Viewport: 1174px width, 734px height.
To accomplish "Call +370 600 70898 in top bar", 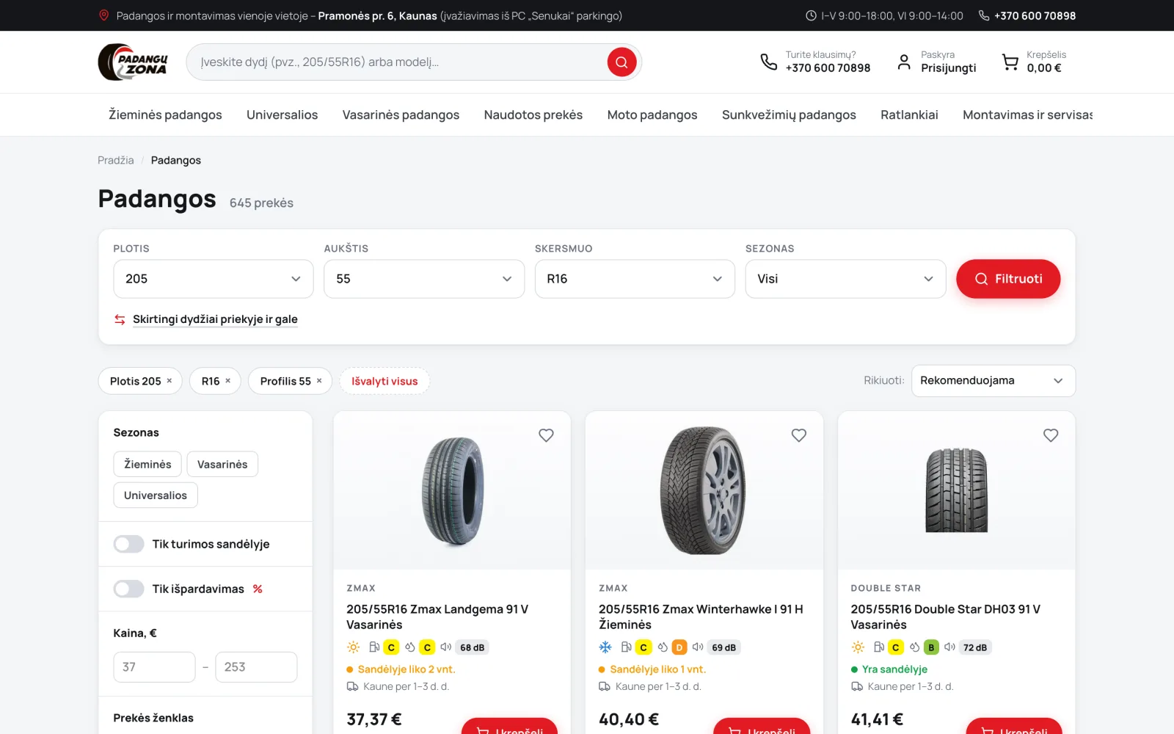I will (x=1035, y=15).
